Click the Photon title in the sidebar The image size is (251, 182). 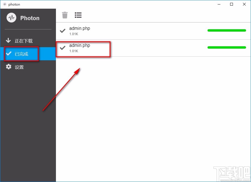coord(30,18)
